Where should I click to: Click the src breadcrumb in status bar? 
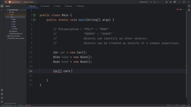click(15, 106)
